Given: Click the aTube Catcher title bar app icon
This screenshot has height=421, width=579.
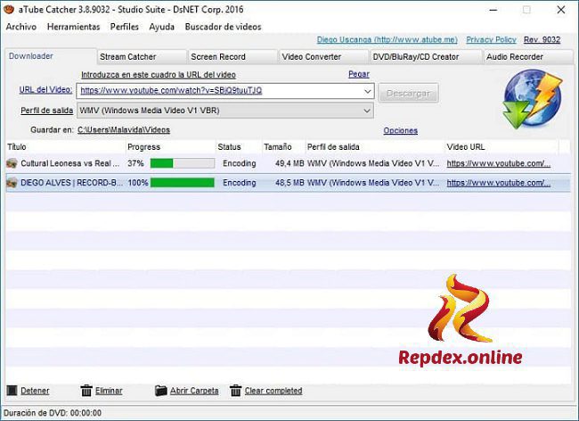Looking at the screenshot, I should [8, 9].
